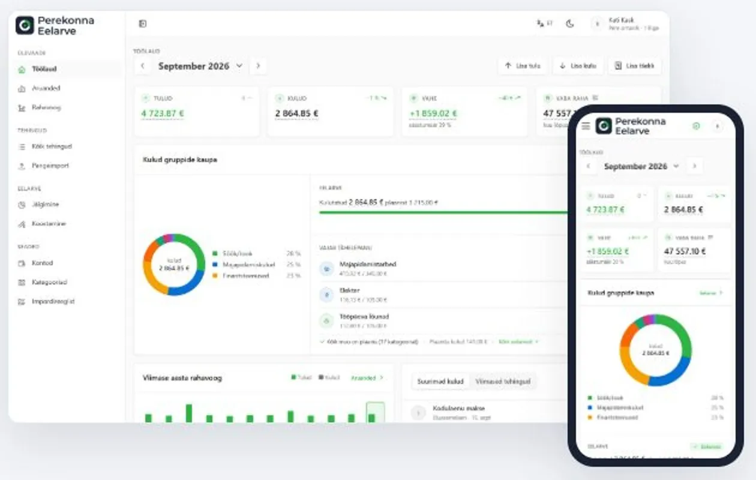Go to next month in desktop dashboard
756x480 pixels.
(x=258, y=66)
